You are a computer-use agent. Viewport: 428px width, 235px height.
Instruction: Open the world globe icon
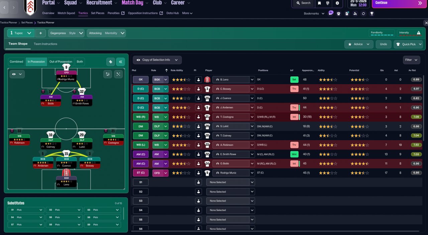(328, 3)
